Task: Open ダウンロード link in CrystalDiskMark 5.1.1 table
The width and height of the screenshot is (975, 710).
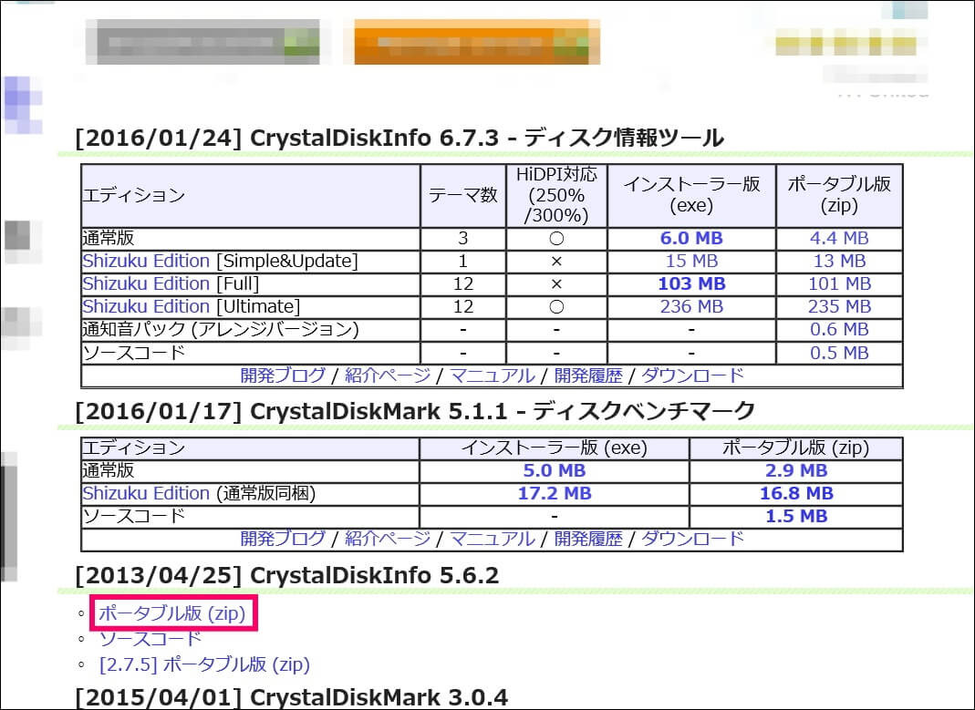Action: (x=692, y=539)
